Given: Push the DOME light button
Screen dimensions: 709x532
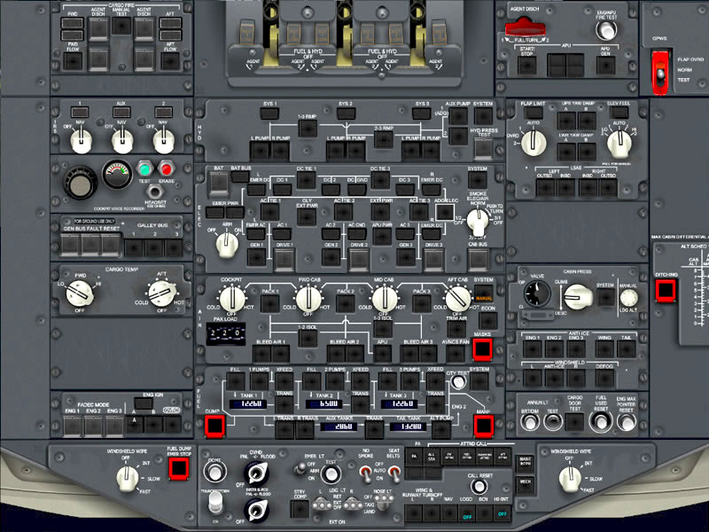Looking at the screenshot, I should 214,472.
